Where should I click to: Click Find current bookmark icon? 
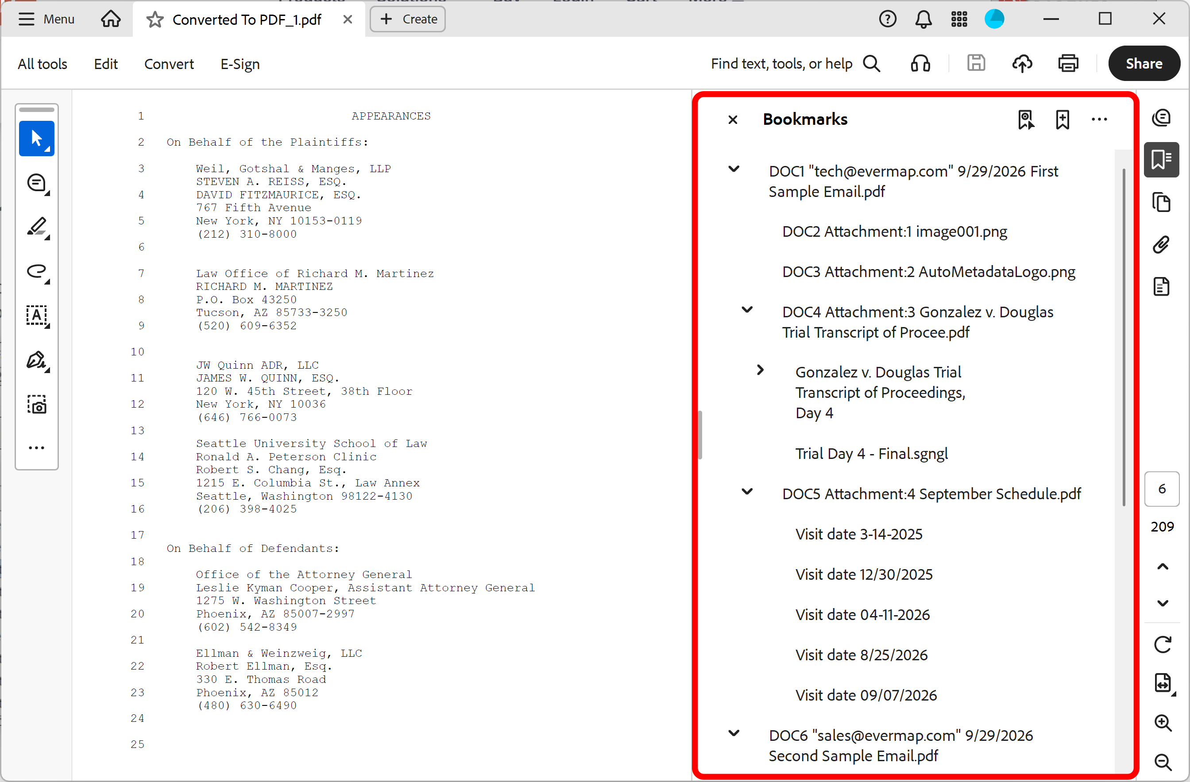(x=1026, y=119)
